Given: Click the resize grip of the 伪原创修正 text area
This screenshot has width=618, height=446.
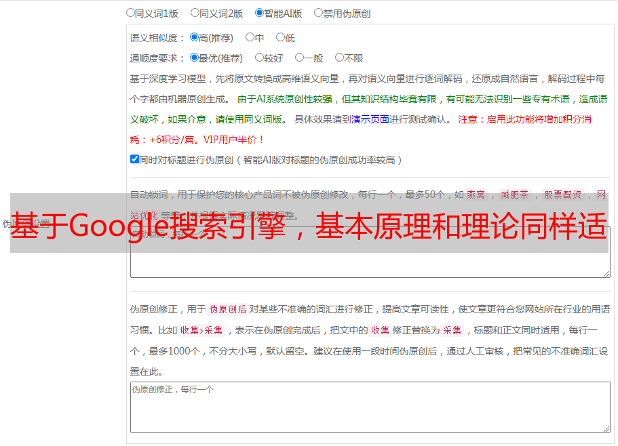Looking at the screenshot, I should tap(606, 429).
